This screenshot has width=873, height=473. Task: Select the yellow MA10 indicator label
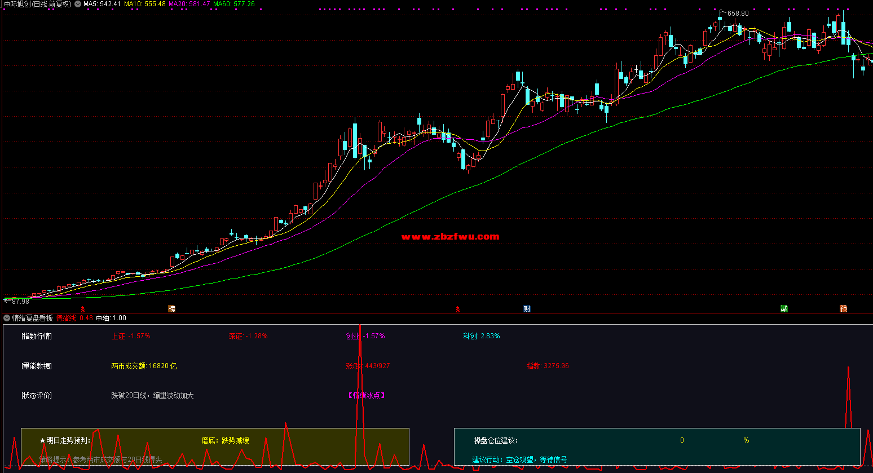point(145,4)
